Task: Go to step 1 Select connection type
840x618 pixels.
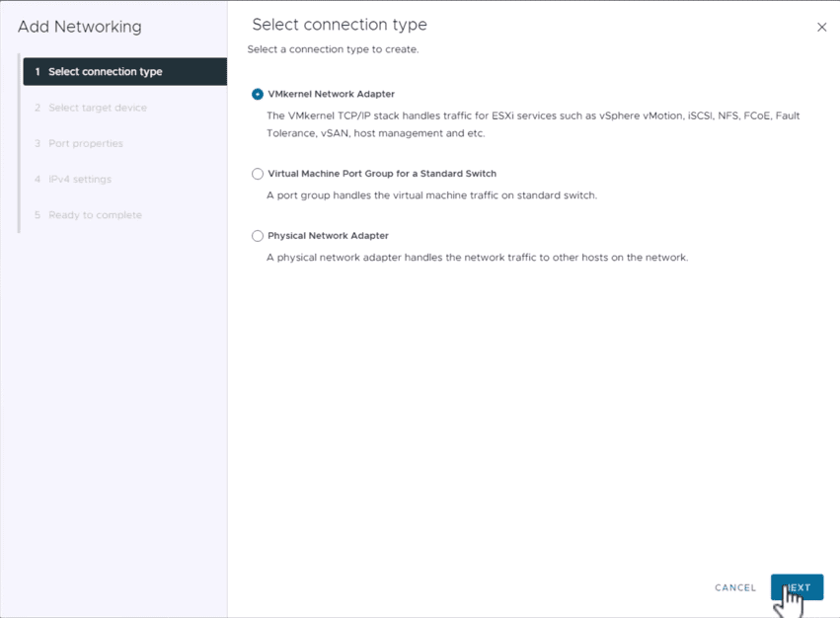Action: [x=105, y=72]
